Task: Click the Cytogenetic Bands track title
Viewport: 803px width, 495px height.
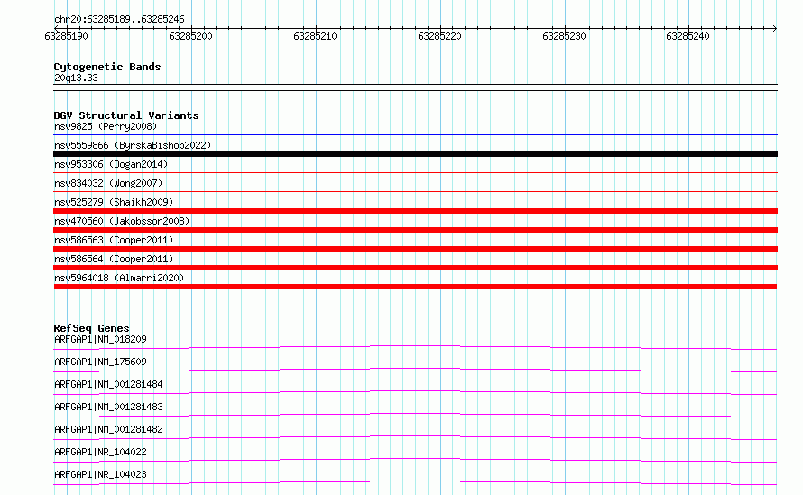Action: pyautogui.click(x=107, y=67)
